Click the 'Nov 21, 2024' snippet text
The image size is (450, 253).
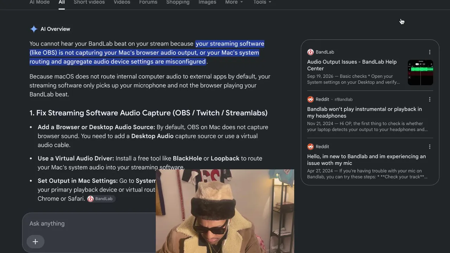tap(320, 124)
